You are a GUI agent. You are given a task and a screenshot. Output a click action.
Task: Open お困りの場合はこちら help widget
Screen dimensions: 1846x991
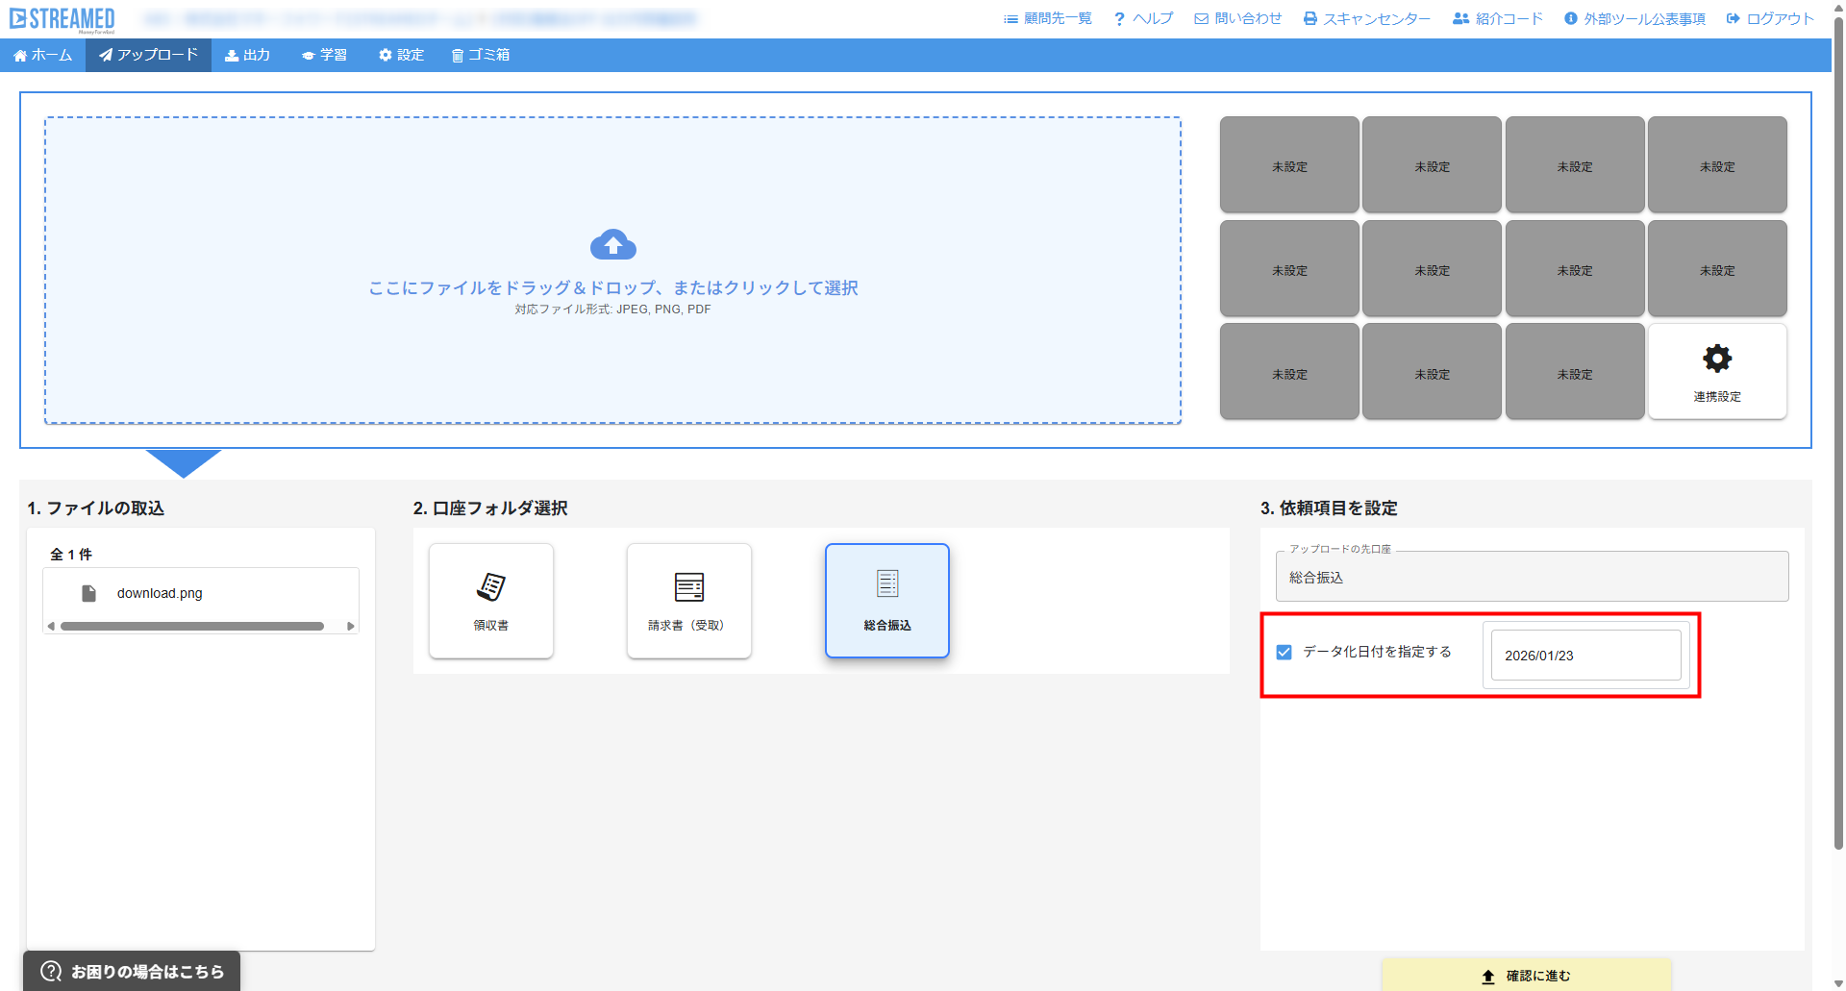[133, 971]
